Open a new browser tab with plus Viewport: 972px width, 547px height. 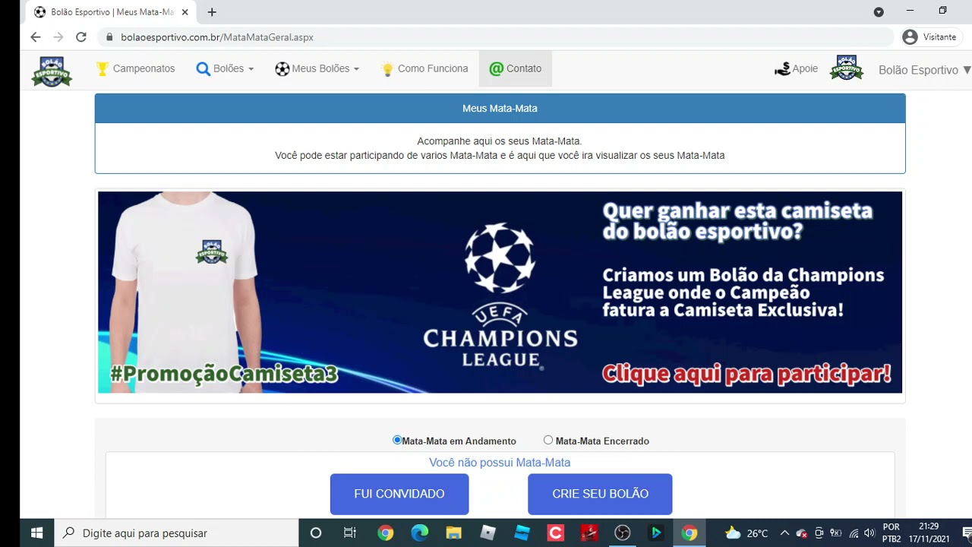coord(212,12)
